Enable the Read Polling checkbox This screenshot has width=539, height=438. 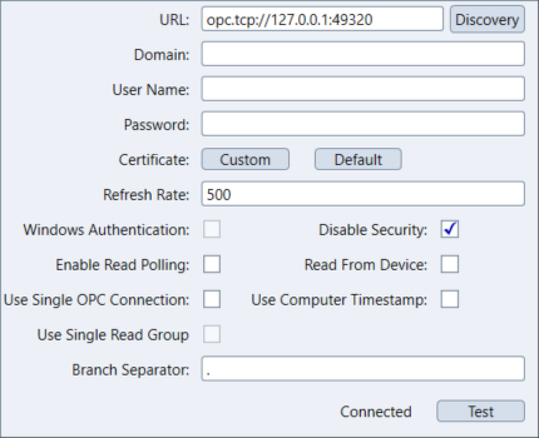pyautogui.click(x=212, y=265)
